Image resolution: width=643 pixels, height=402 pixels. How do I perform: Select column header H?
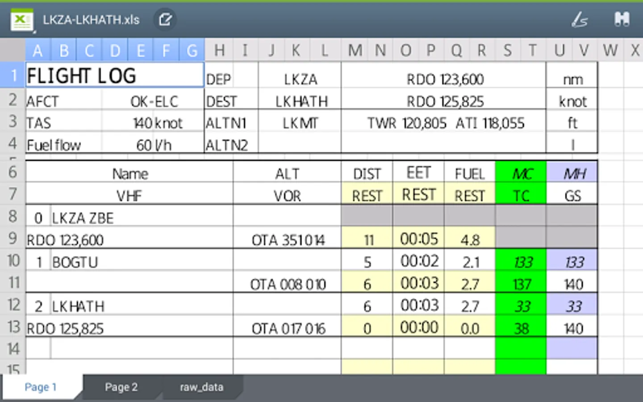point(219,50)
